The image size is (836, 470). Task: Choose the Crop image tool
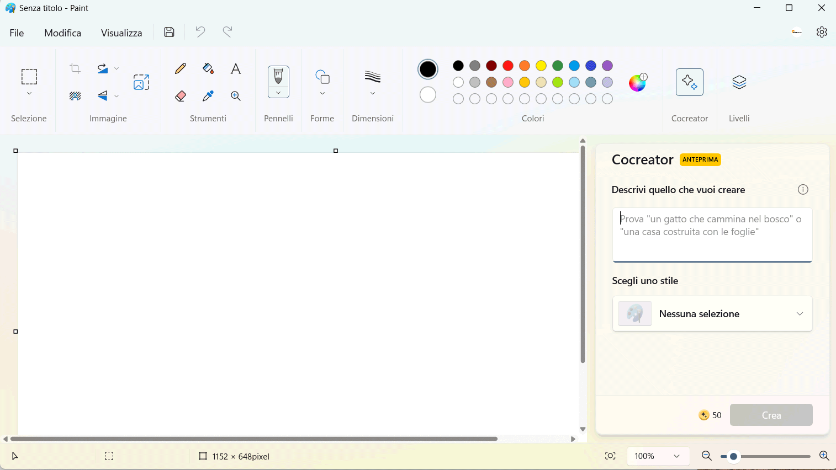click(x=75, y=68)
